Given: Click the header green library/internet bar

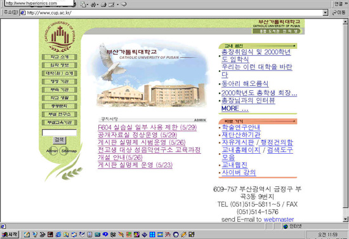Looking at the screenshot, I should click(x=277, y=31).
